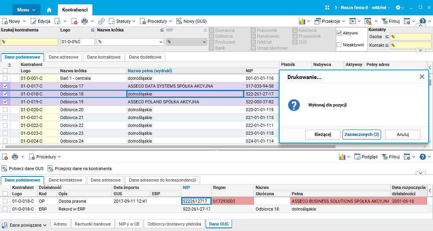Click the printer icon in top toolbar

pyautogui.click(x=84, y=21)
